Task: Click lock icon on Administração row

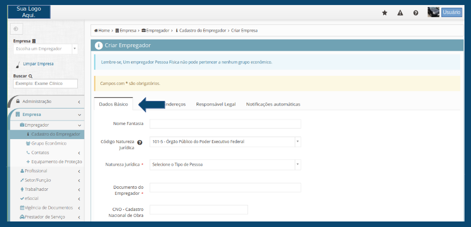Action: [x=18, y=101]
